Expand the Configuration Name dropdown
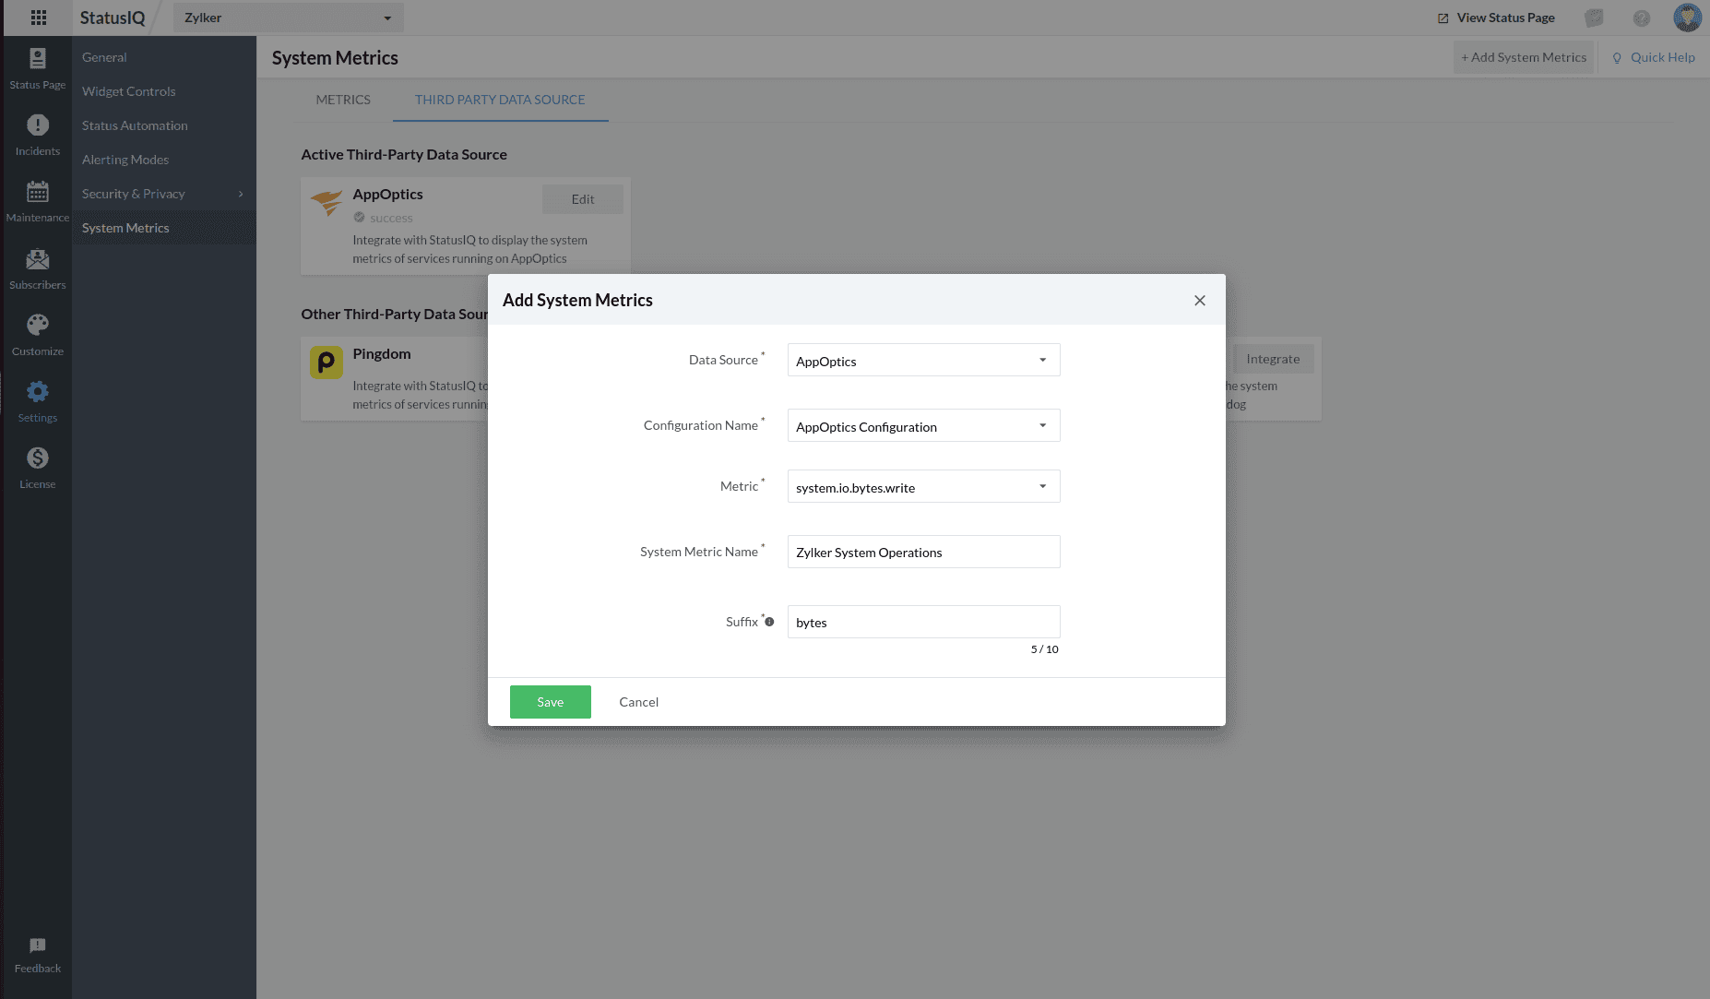 [923, 426]
